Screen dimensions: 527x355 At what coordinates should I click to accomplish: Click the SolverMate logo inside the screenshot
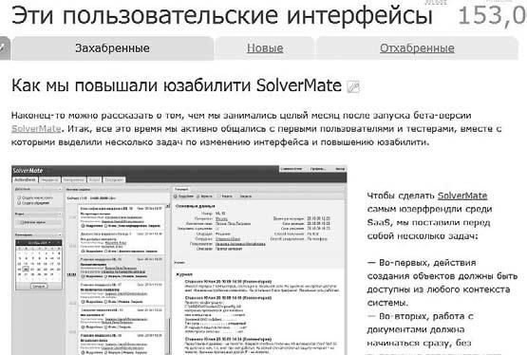(28, 171)
